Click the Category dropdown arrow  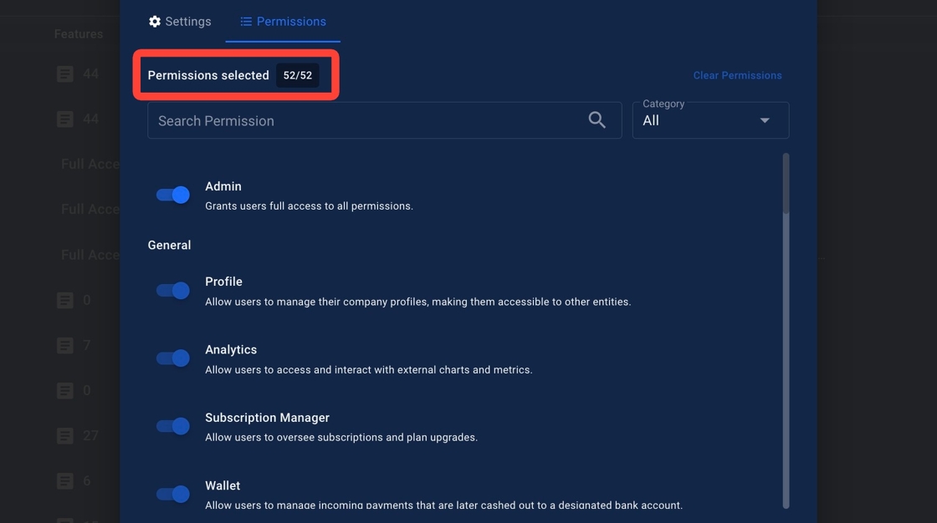coord(765,120)
